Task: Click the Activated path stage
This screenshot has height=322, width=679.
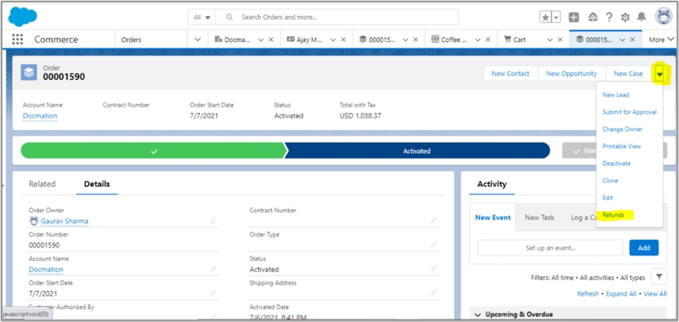Action: tap(416, 151)
